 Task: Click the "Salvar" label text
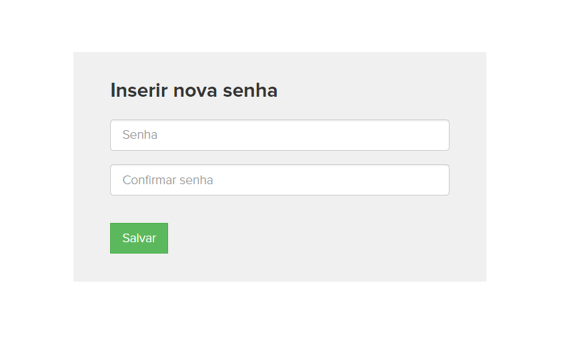(139, 238)
